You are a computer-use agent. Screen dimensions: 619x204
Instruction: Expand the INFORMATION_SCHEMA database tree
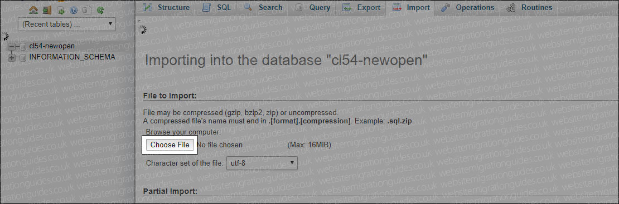pos(12,57)
